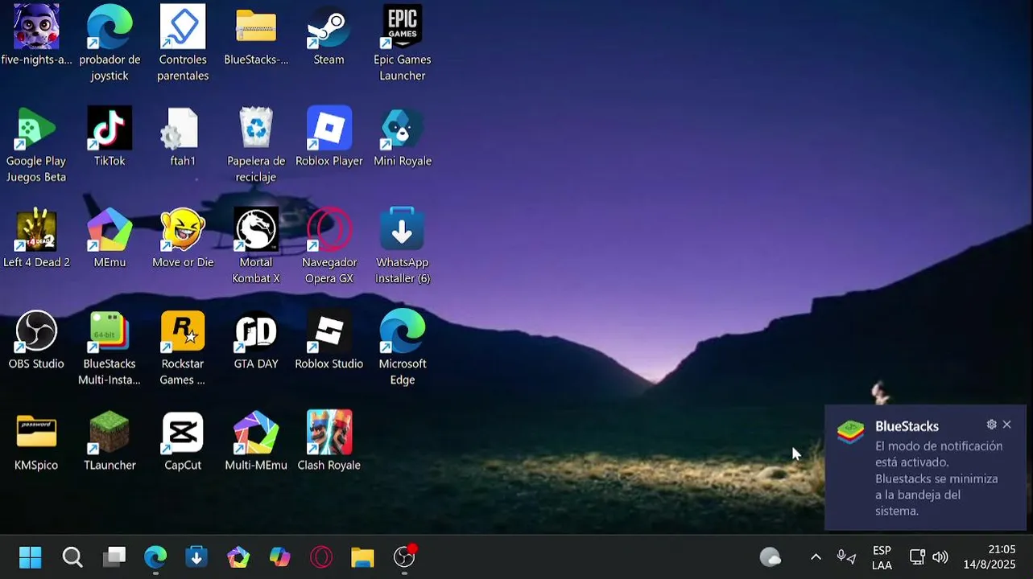
Task: Select the probador de joystick shortcut
Action: tap(109, 43)
